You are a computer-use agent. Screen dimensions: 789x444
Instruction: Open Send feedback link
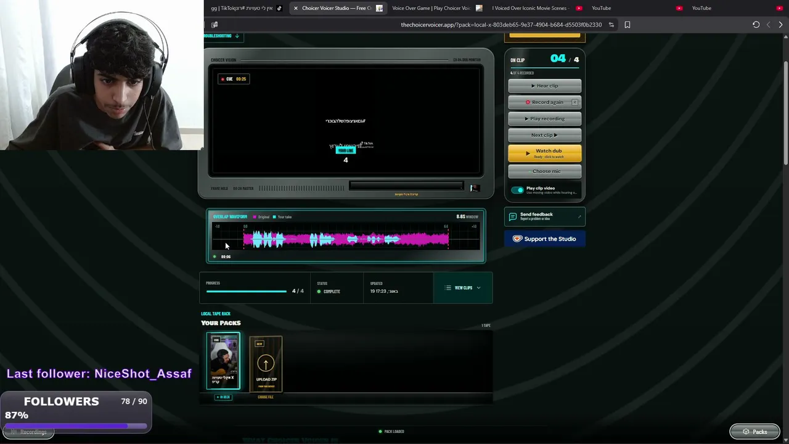(544, 216)
